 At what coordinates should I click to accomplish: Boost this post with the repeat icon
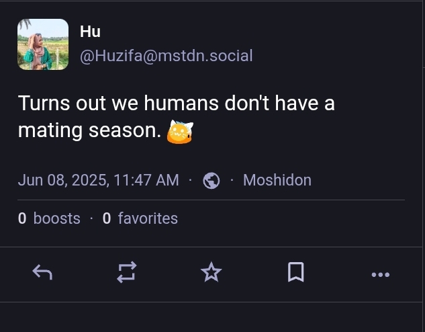[x=127, y=272]
